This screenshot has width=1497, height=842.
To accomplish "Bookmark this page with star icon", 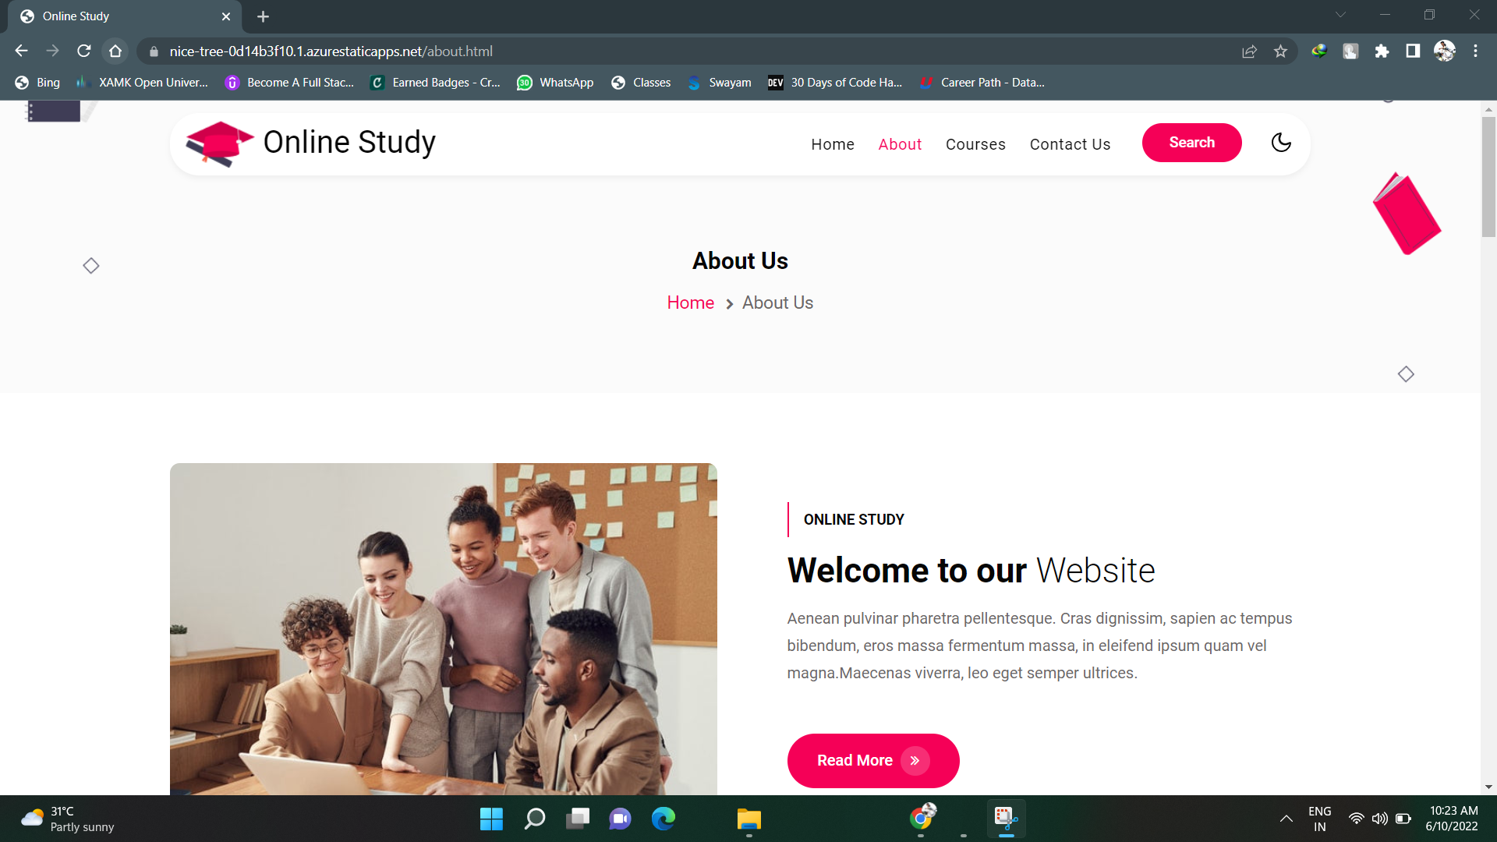I will click(x=1280, y=51).
